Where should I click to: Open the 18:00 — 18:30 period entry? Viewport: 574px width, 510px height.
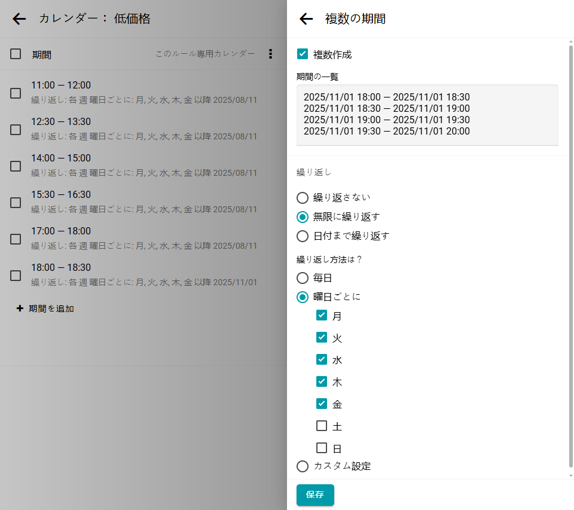pyautogui.click(x=143, y=274)
